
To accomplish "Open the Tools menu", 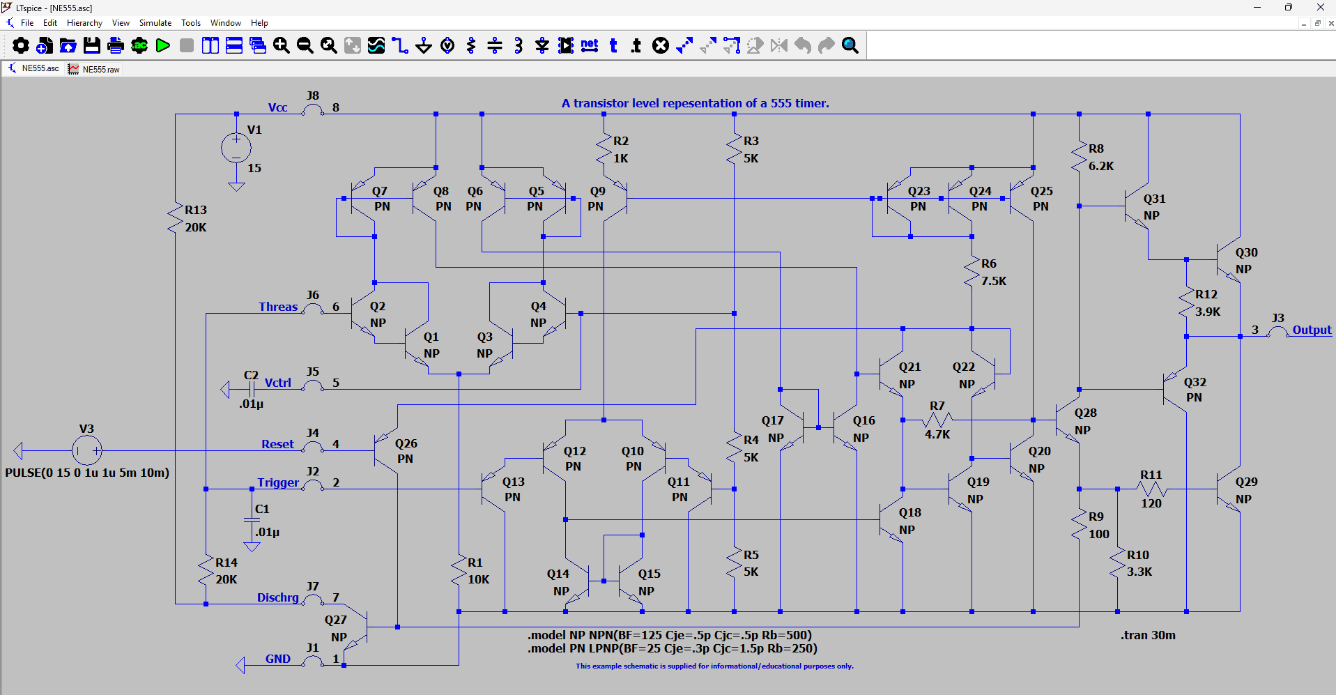I will click(191, 23).
